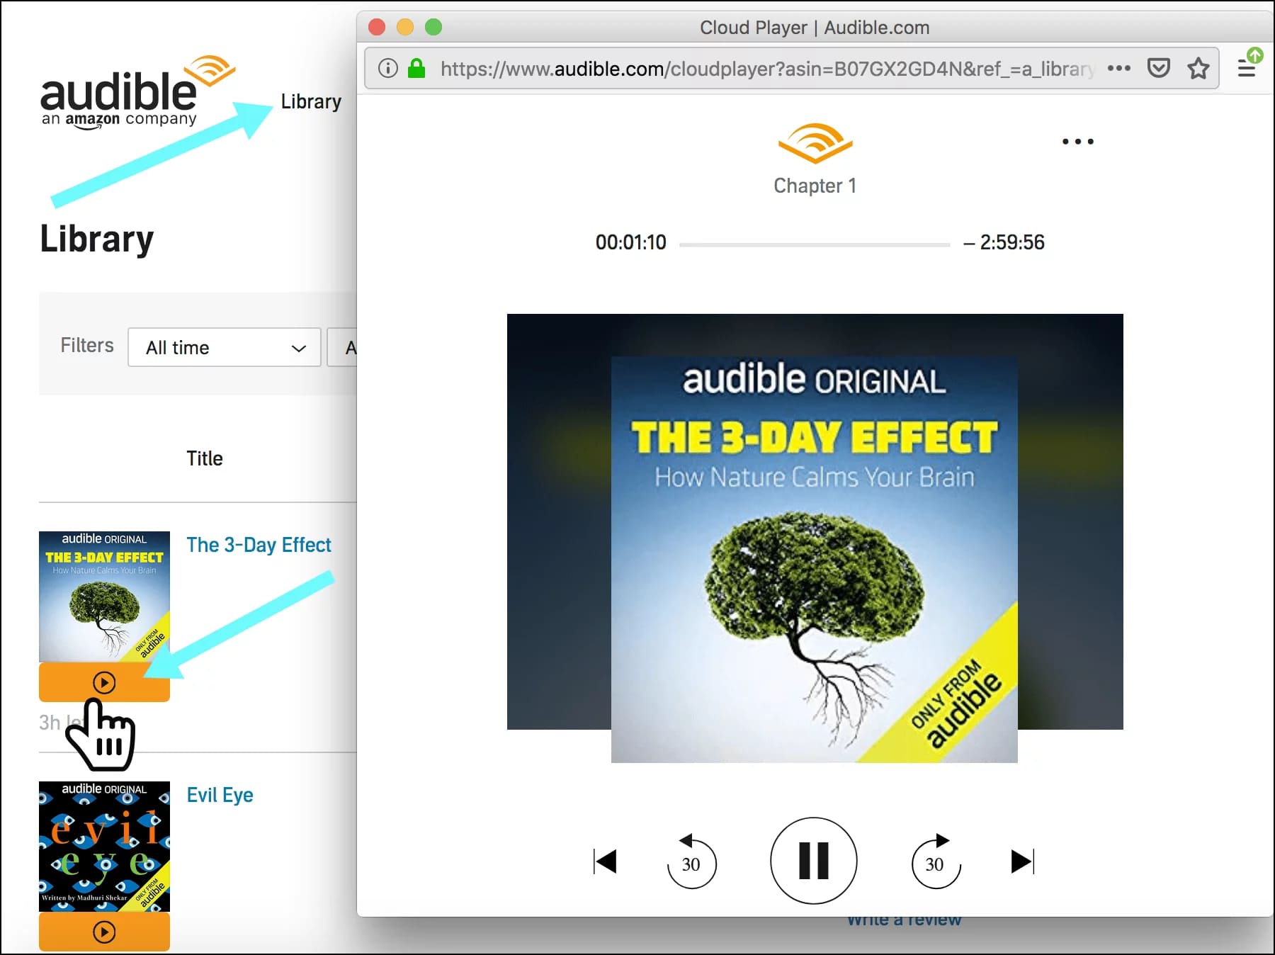This screenshot has height=955, width=1275.
Task: Click The 3-Day Effect library cover thumbnail
Action: [104, 597]
